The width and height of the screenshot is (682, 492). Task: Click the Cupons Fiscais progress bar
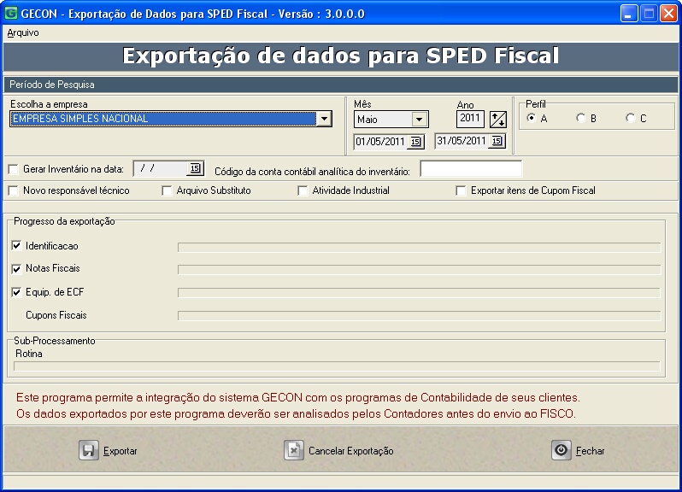coord(420,315)
